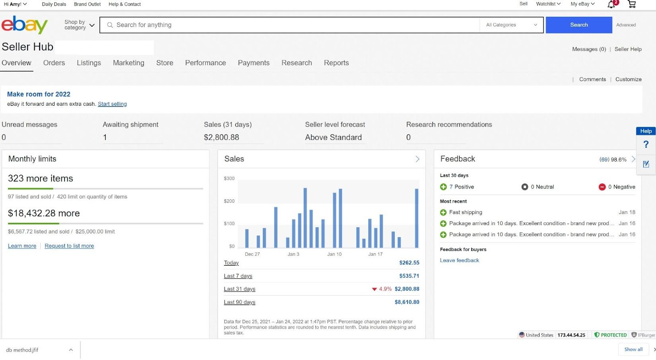Open the Shop by category dropdown
Screen dimensions: 656x360
(79, 25)
